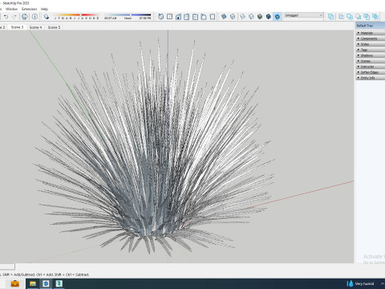This screenshot has width=385, height=289.
Task: Switch to Scene 3 tab
Action: coord(17,27)
